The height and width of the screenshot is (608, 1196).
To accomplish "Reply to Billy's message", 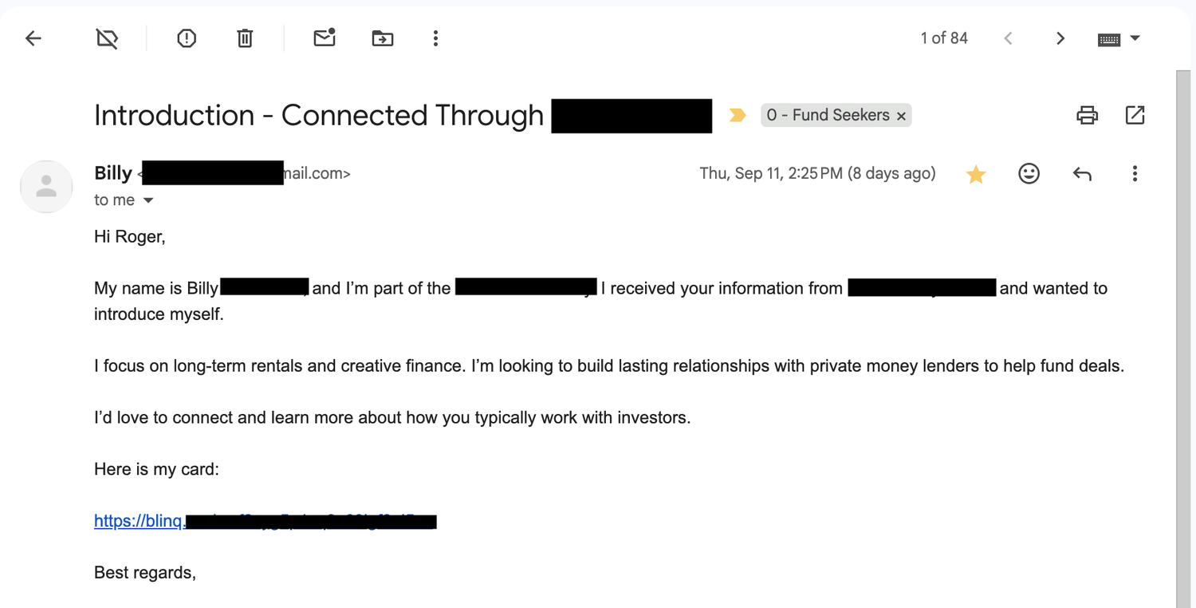I will [1082, 174].
